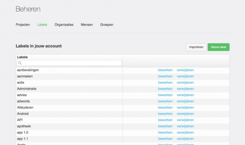Create a new label with Nieuw label

219,47
